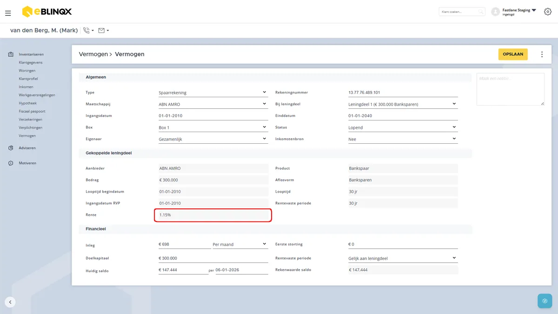Click the Inventariseren clipboard icon
This screenshot has width=558, height=314.
(11, 54)
